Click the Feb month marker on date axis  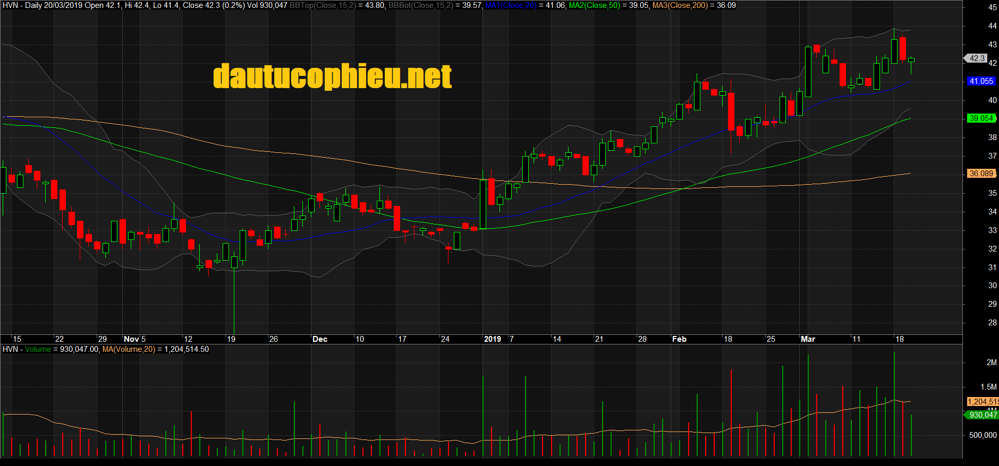coord(679,339)
